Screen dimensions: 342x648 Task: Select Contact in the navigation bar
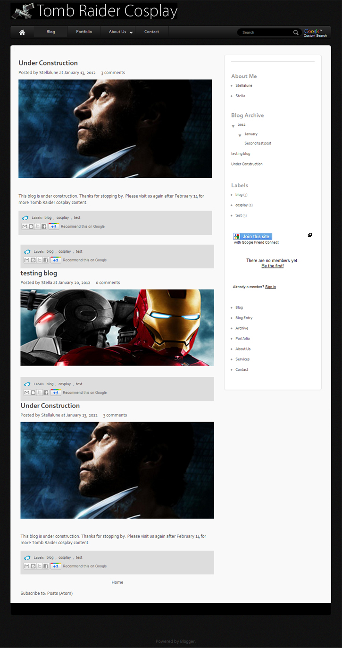coord(151,32)
